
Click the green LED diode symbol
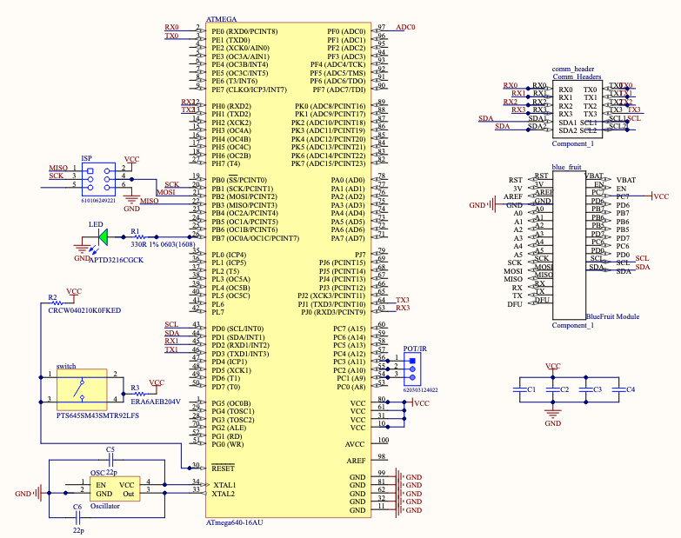pos(103,235)
